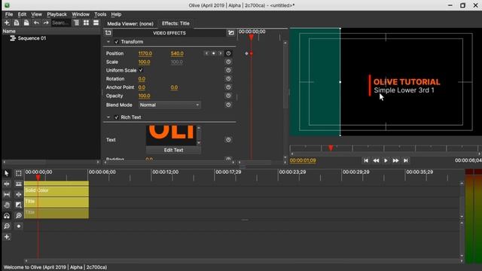Click the New (plus) project toolbar icon
This screenshot has width=482, height=271.
7,23
